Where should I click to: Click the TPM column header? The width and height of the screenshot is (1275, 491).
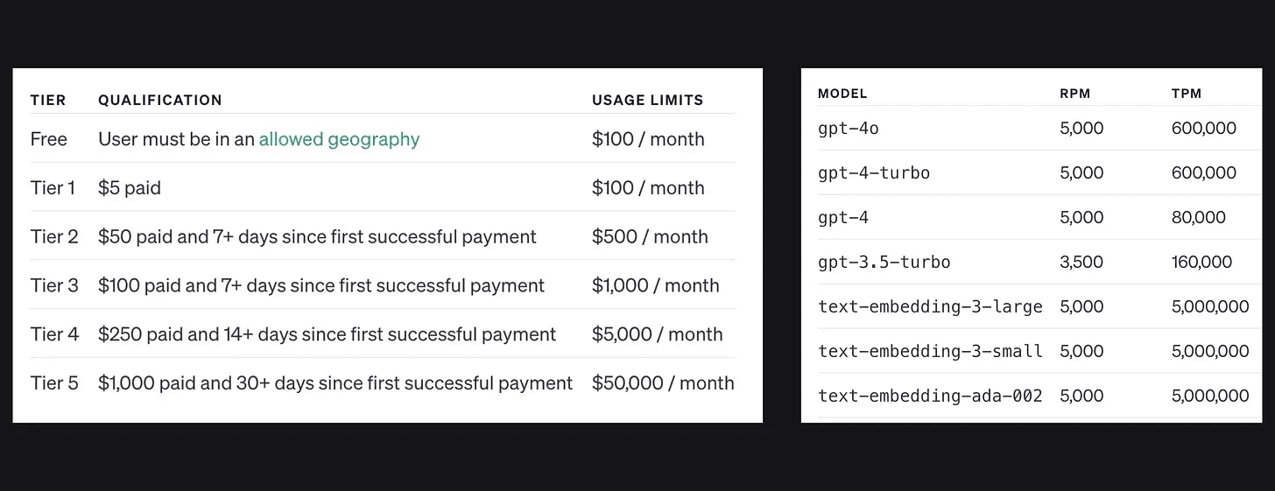1187,94
